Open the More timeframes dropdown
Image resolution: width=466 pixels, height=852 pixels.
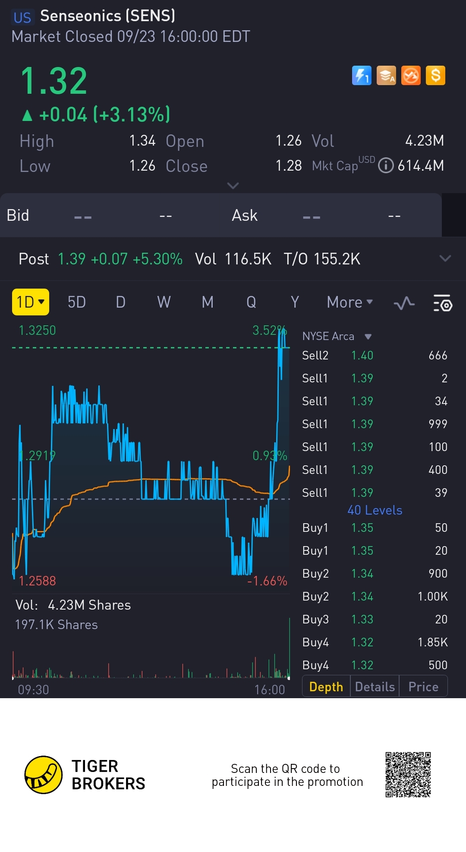350,302
